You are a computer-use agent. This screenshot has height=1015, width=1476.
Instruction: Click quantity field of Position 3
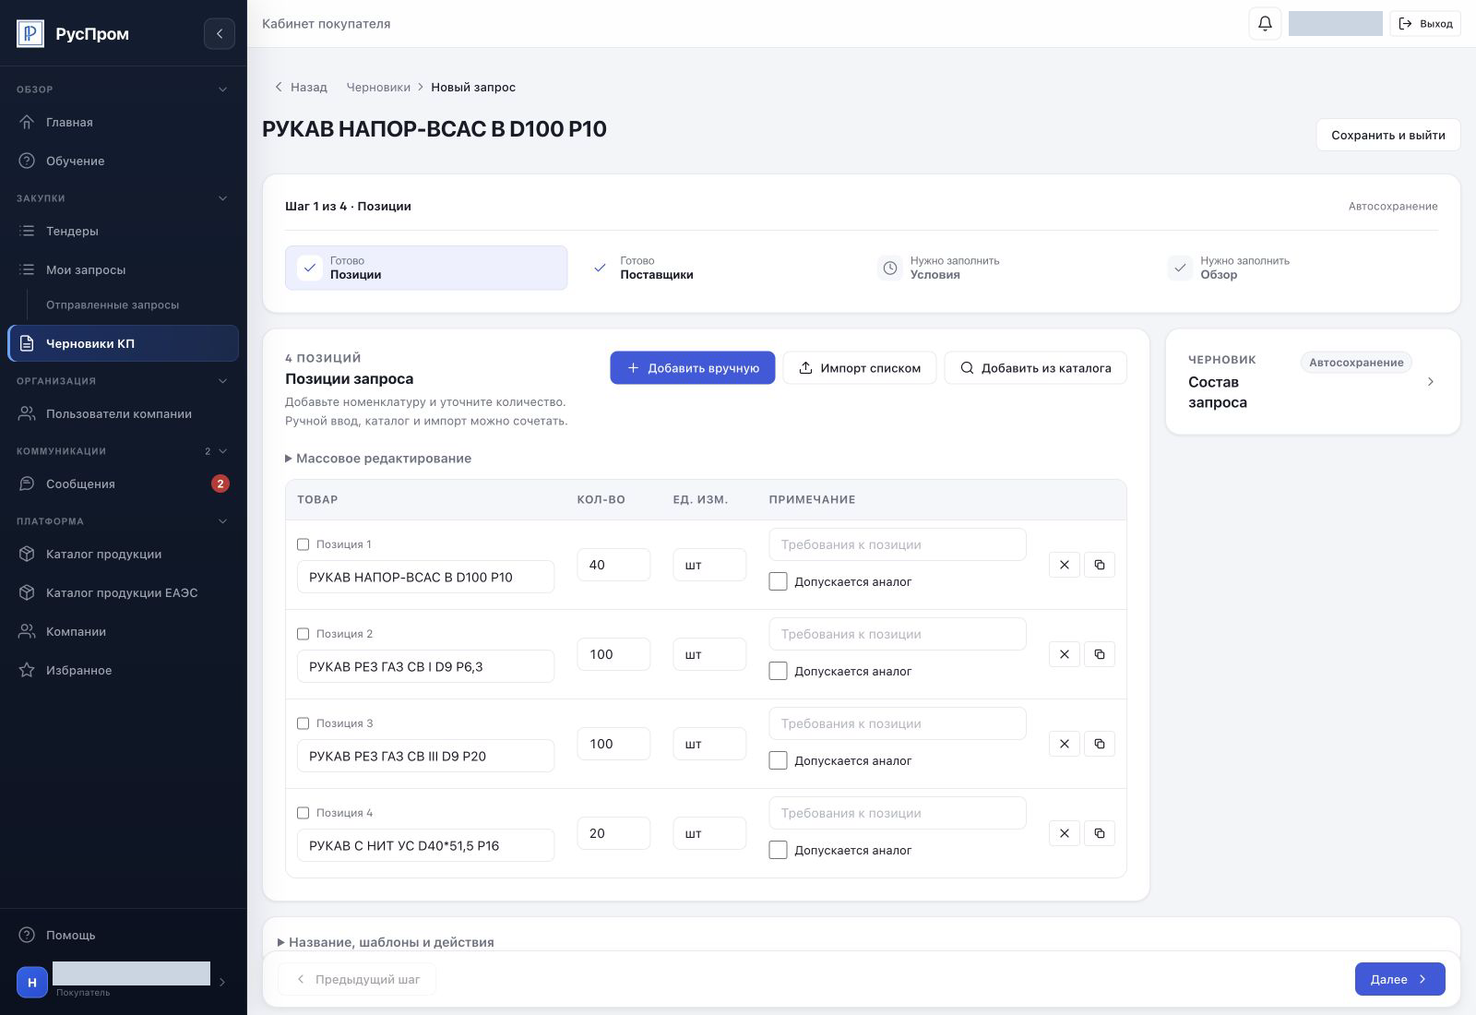[x=613, y=744]
